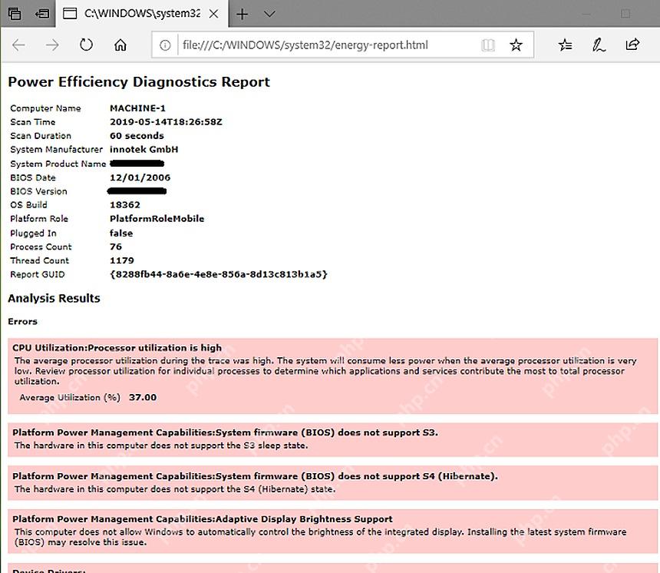The image size is (660, 573).
Task: Select the '60 seconds' scan duration value
Action: tap(137, 136)
